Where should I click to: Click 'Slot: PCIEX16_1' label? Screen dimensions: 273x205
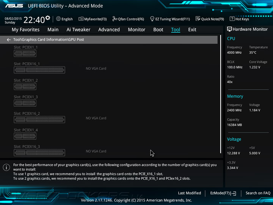click(27, 64)
